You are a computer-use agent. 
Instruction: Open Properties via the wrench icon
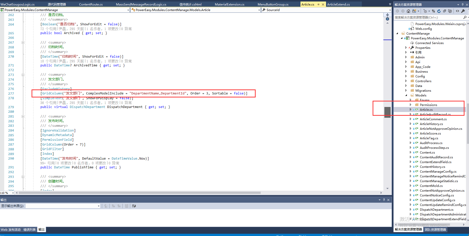point(463,11)
